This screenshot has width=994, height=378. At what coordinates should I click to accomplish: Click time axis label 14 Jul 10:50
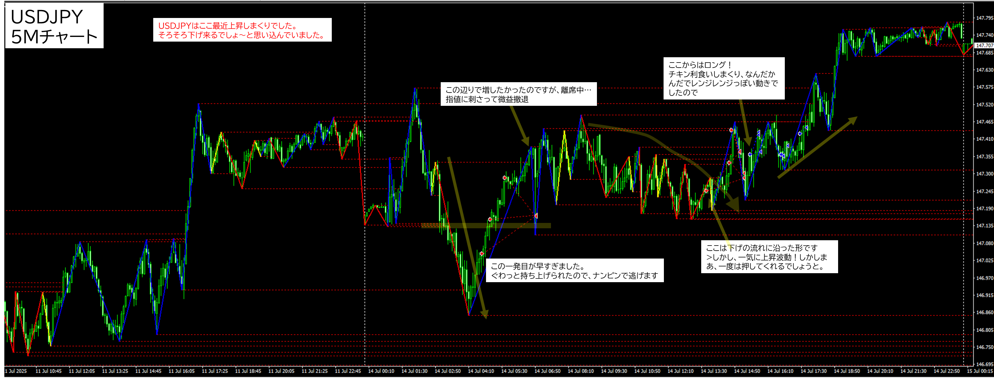point(647,371)
